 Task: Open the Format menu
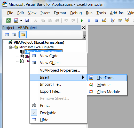(60, 13)
